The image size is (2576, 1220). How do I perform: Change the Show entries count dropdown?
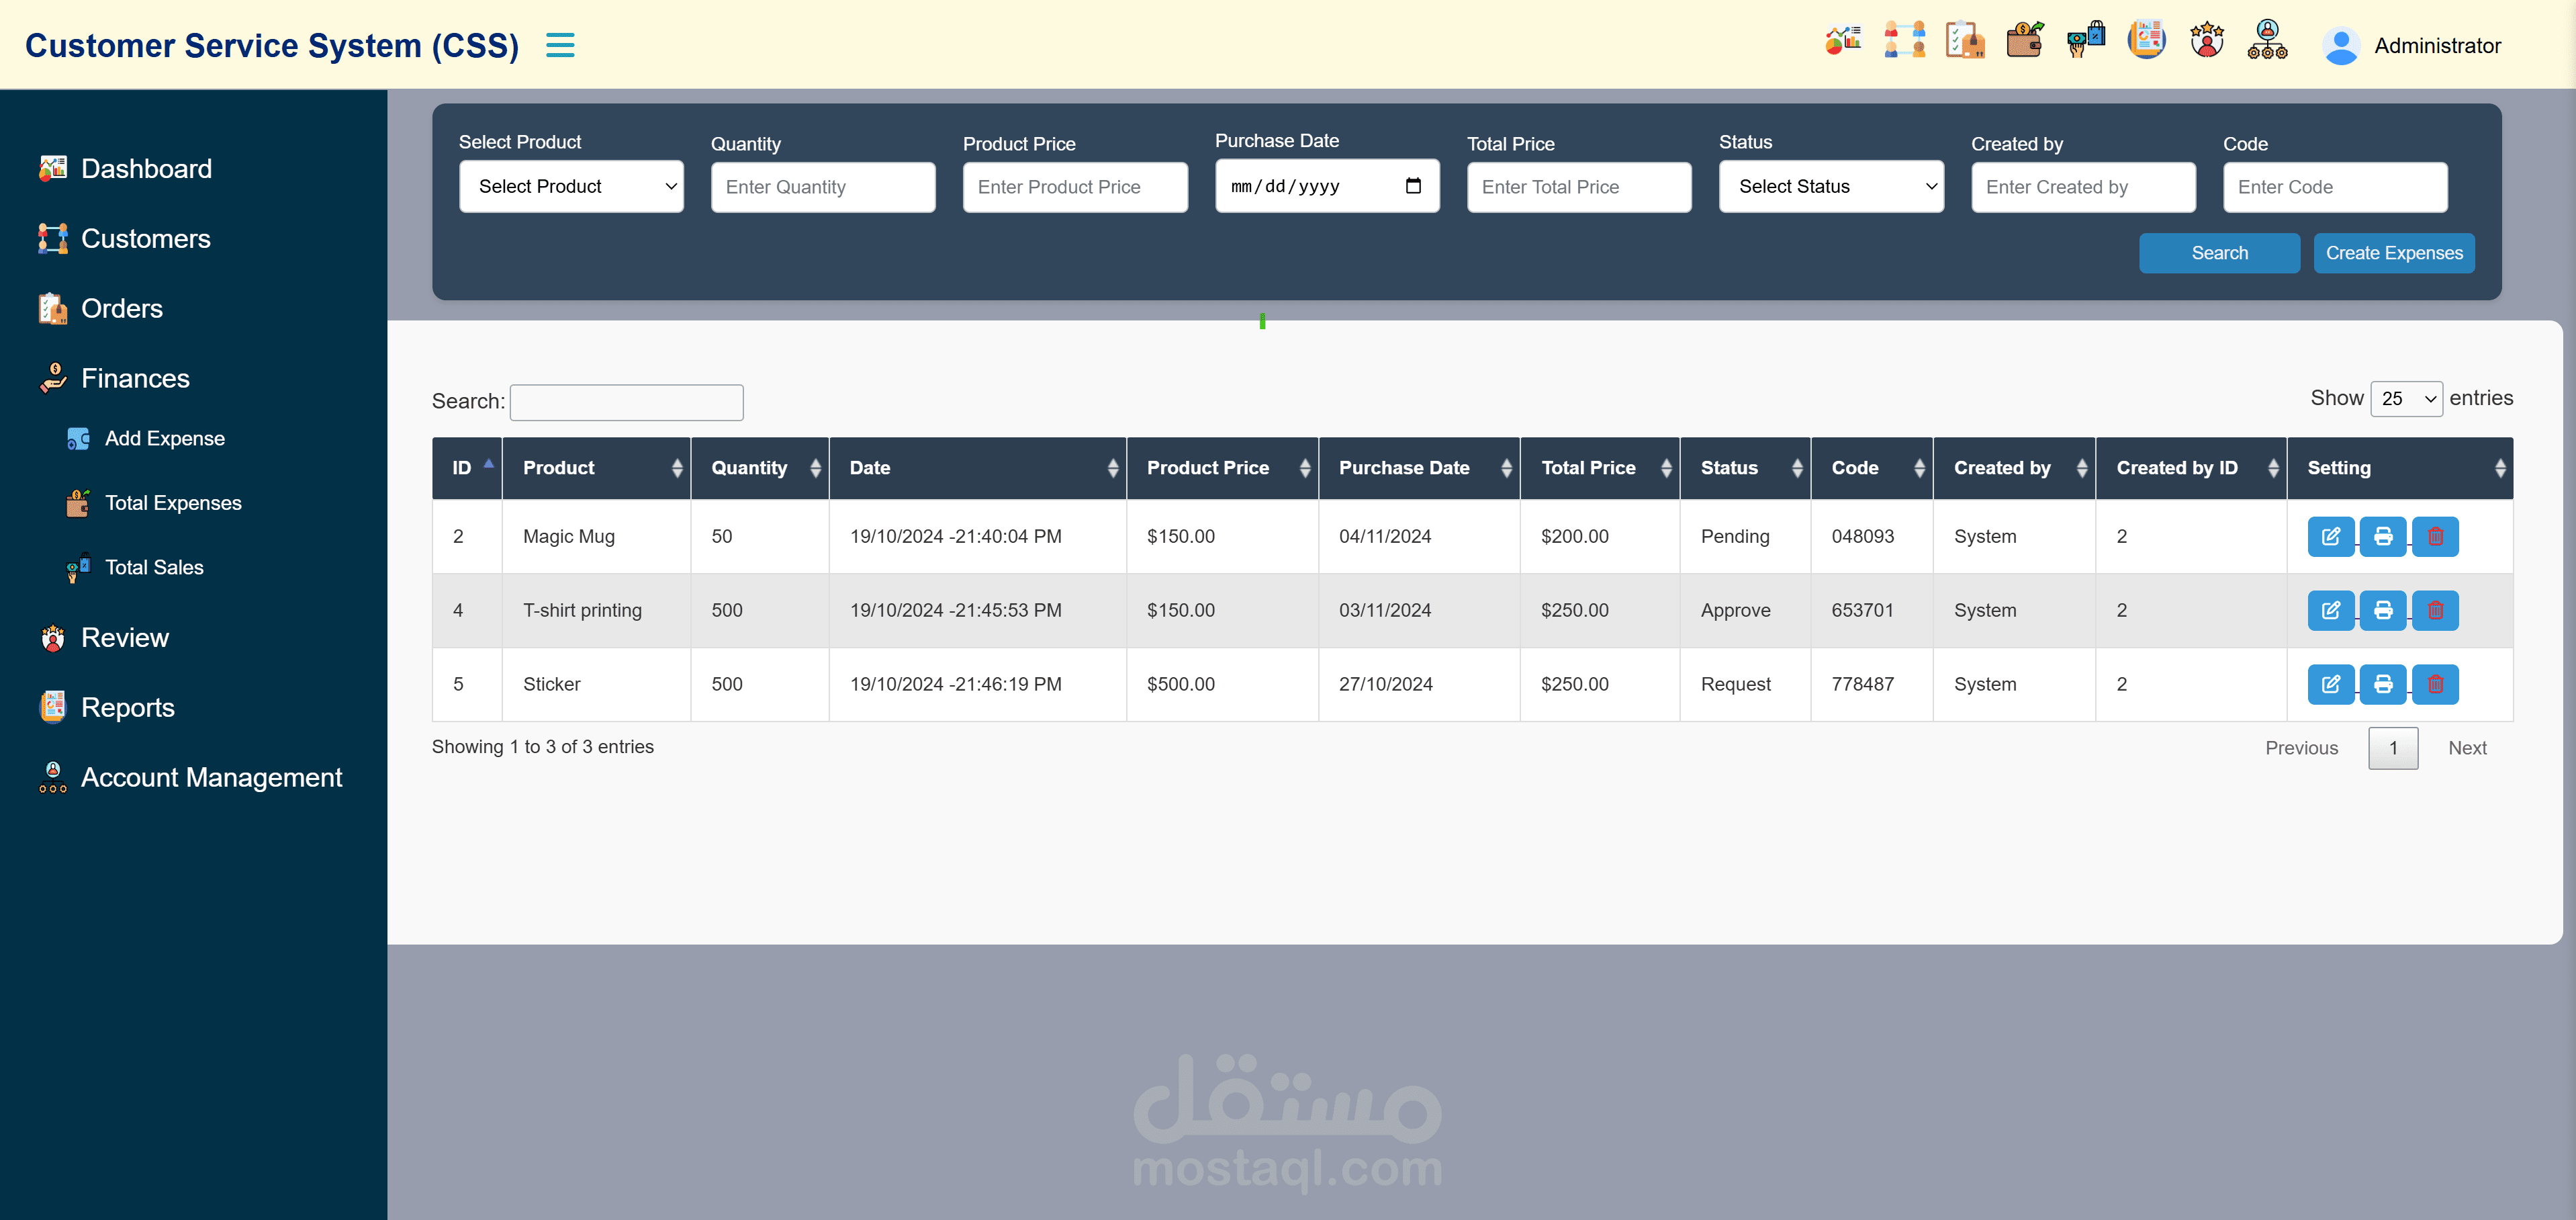[x=2406, y=399]
